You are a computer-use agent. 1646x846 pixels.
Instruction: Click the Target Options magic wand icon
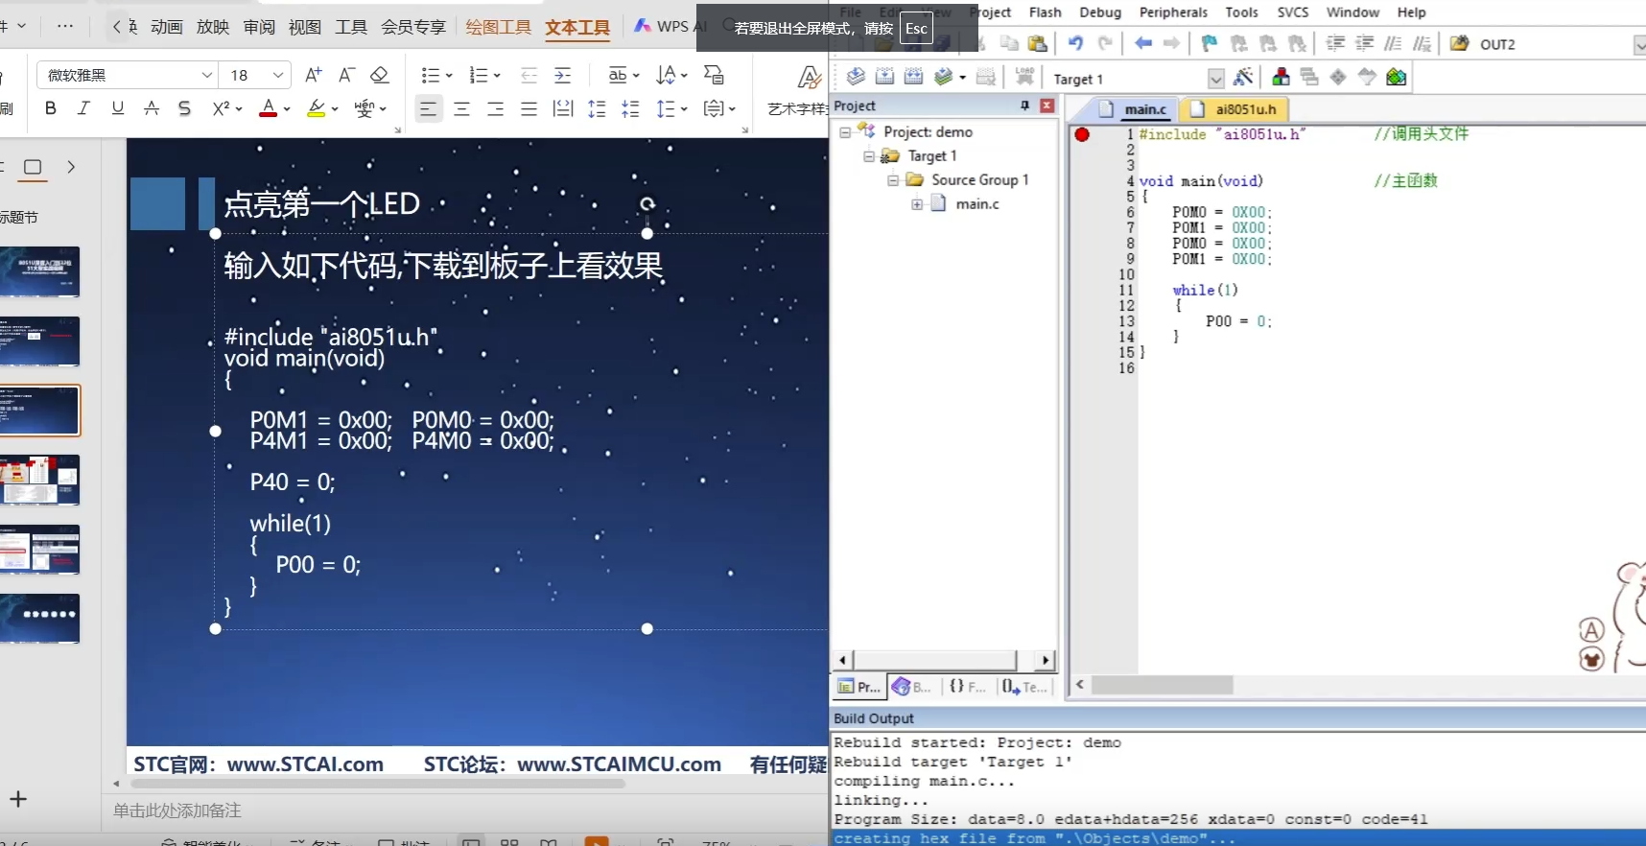coord(1243,78)
